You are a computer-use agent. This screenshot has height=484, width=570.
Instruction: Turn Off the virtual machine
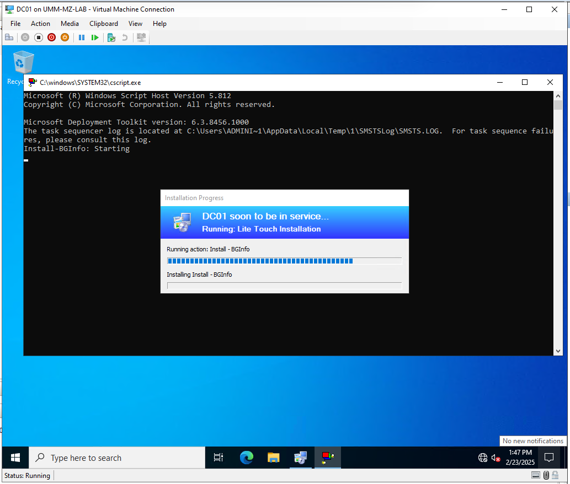[38, 37]
